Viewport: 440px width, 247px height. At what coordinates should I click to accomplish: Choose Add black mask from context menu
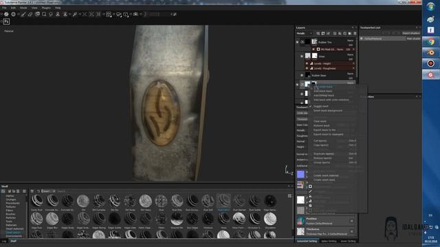(322, 91)
